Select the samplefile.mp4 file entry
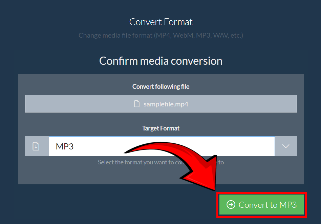 161,104
